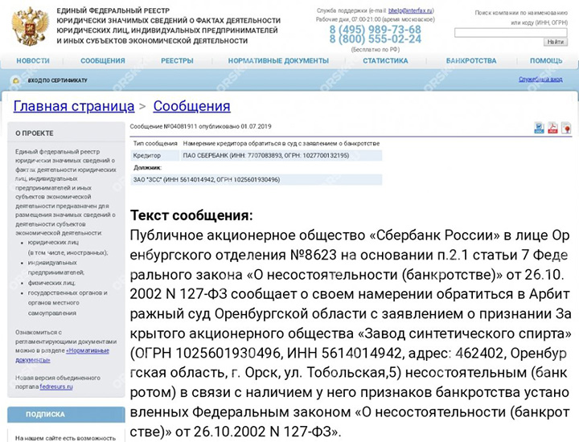Image resolution: width=579 pixels, height=442 pixels.
Task: Open the bhelp@interfax.ru support email link
Action: click(411, 11)
